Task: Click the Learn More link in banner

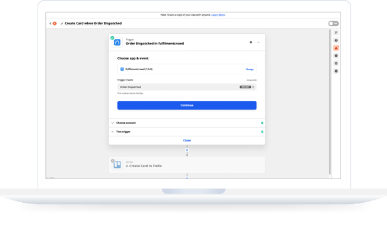Action: pyautogui.click(x=218, y=15)
